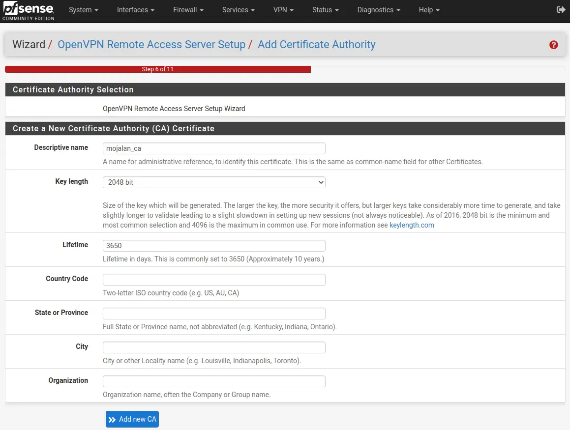This screenshot has height=430, width=570.
Task: Click the City label
Action: point(82,346)
